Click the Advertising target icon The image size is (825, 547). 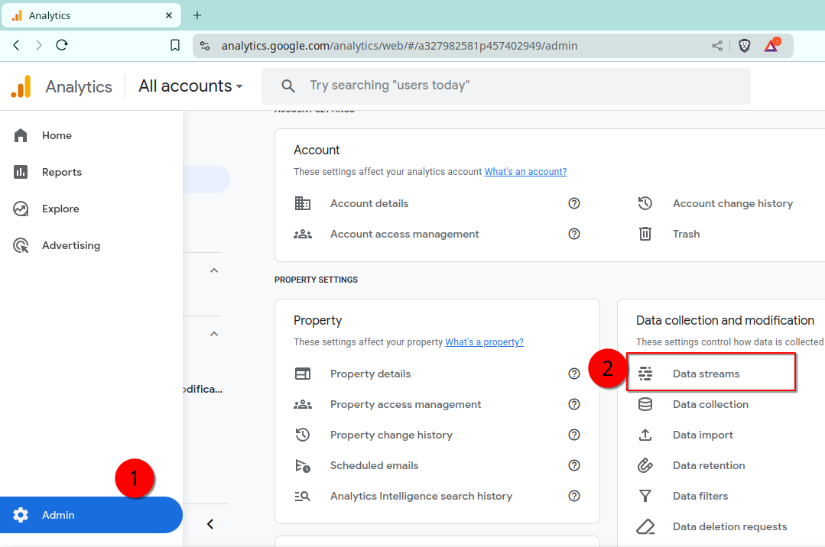click(x=21, y=246)
